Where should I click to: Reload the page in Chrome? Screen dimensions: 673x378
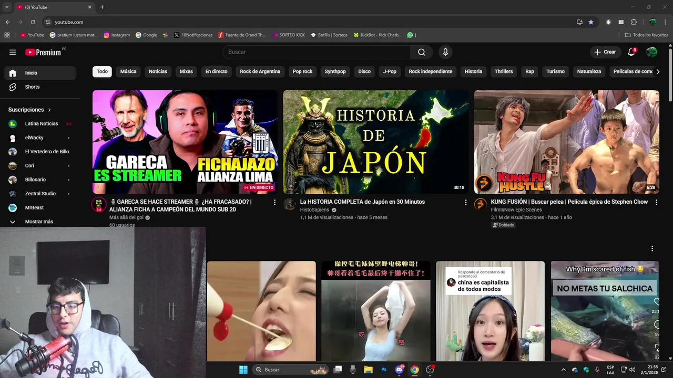[33, 22]
